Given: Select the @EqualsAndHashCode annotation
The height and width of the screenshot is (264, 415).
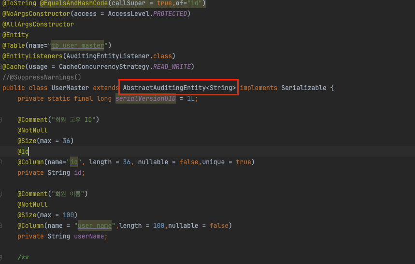Looking at the screenshot, I should tap(74, 3).
